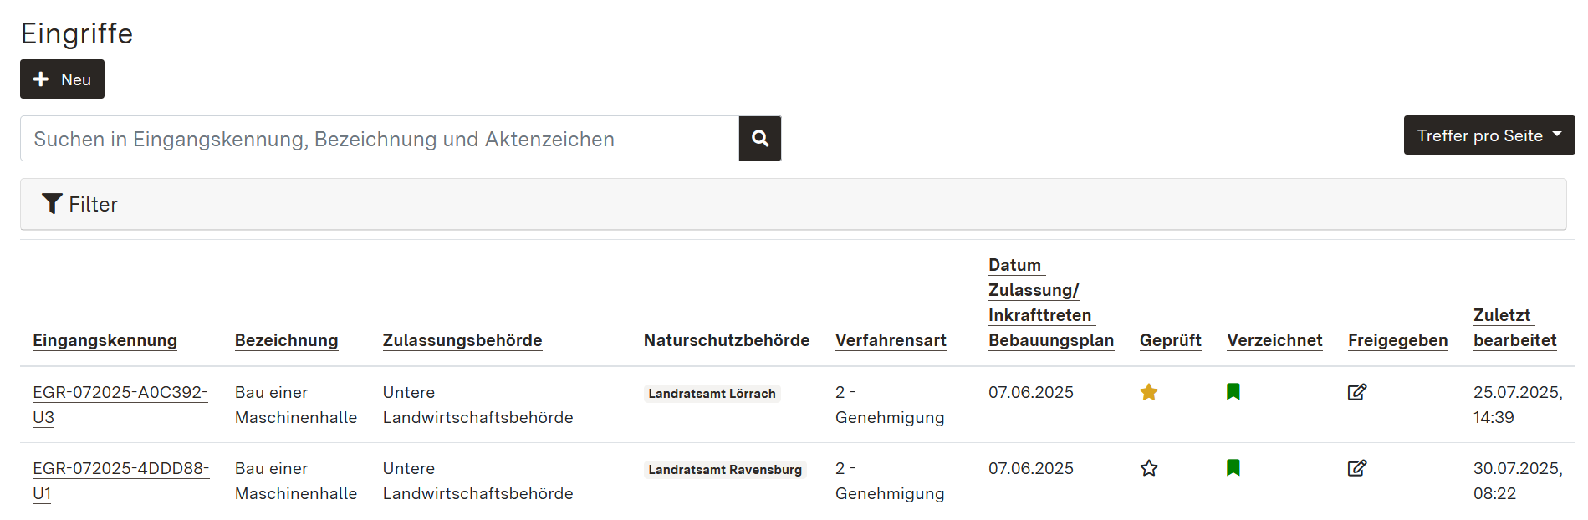Click edit pencil icon in first row
Viewport: 1588px width, 520px height.
click(x=1356, y=392)
